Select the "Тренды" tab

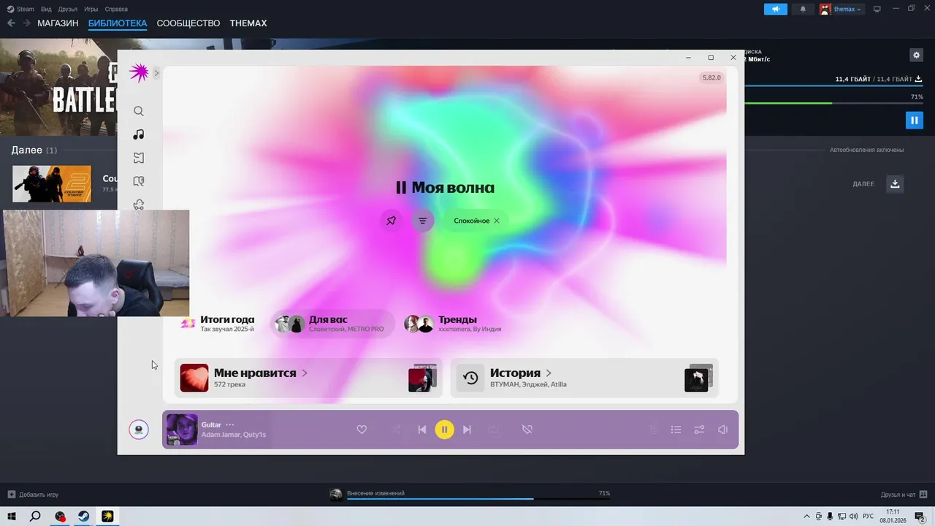(x=454, y=324)
